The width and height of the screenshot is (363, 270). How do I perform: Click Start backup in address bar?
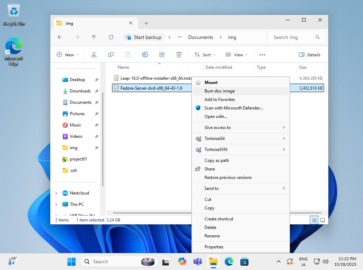[x=144, y=37]
